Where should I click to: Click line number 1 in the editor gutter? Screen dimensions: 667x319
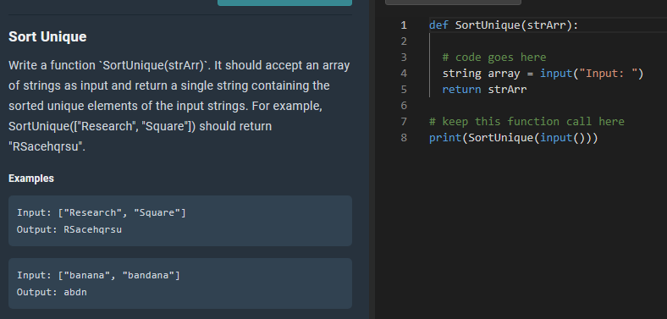[x=403, y=25]
